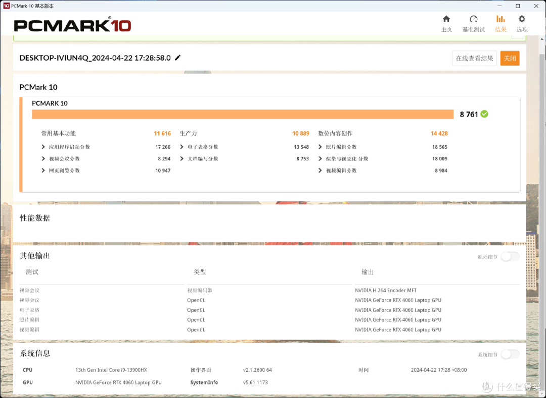546x398 pixels.
Task: Open the Benchmarks gauge icon
Action: tap(473, 19)
